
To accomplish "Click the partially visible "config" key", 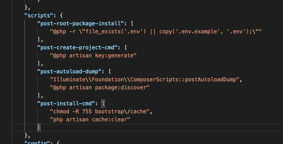I will (x=37, y=142).
